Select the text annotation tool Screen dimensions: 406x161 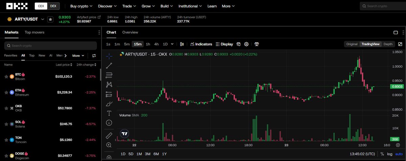(x=109, y=113)
